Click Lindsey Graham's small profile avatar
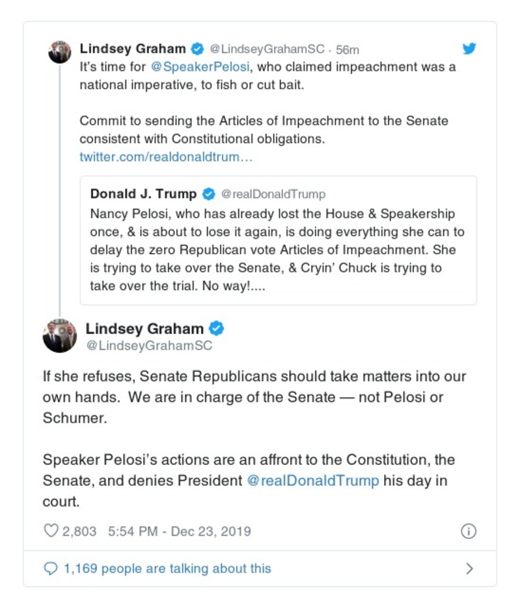 click(60, 51)
